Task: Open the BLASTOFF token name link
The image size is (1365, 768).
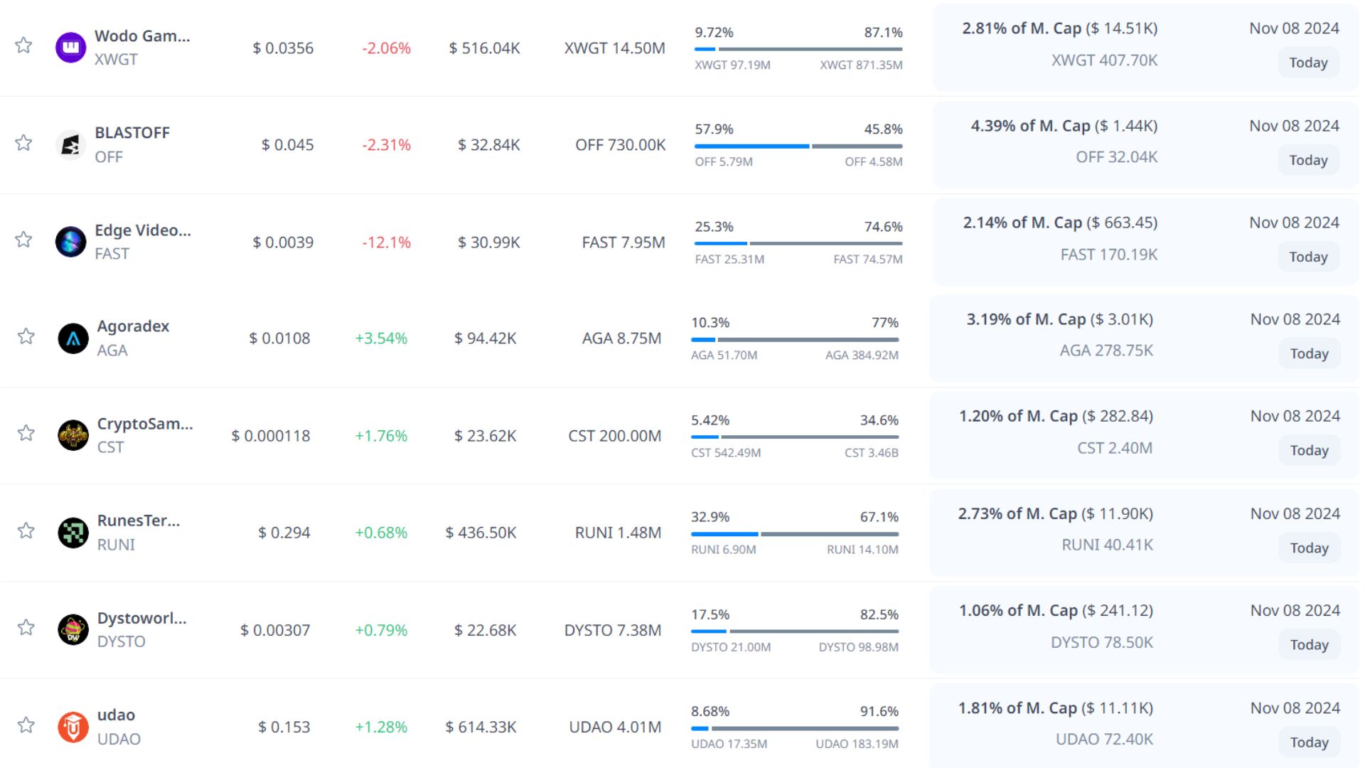Action: pos(132,133)
